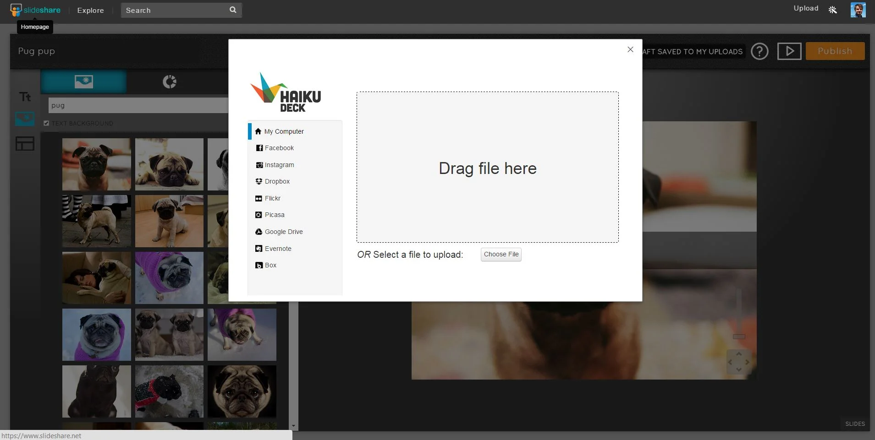This screenshot has width=875, height=440.
Task: Pick the black pug sitting thumbnail
Action: click(97, 391)
